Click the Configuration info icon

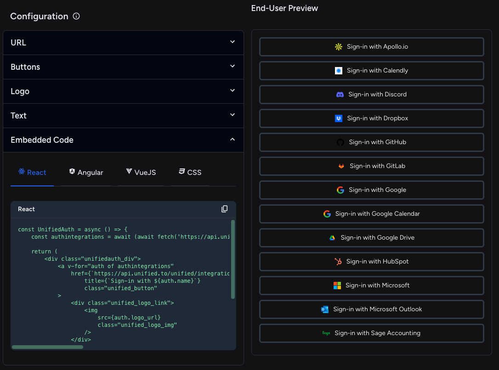(76, 16)
